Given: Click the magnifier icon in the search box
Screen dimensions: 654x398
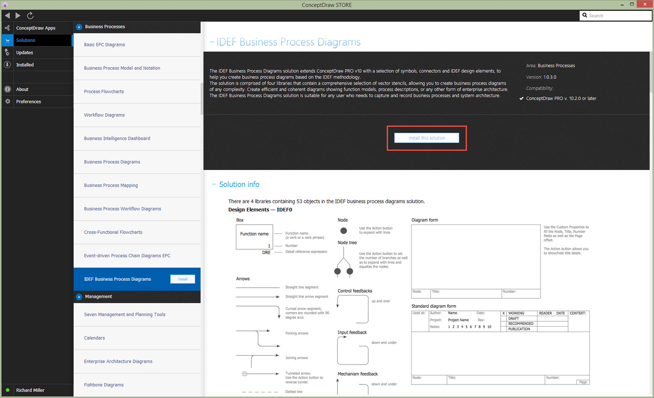Looking at the screenshot, I should pos(585,15).
